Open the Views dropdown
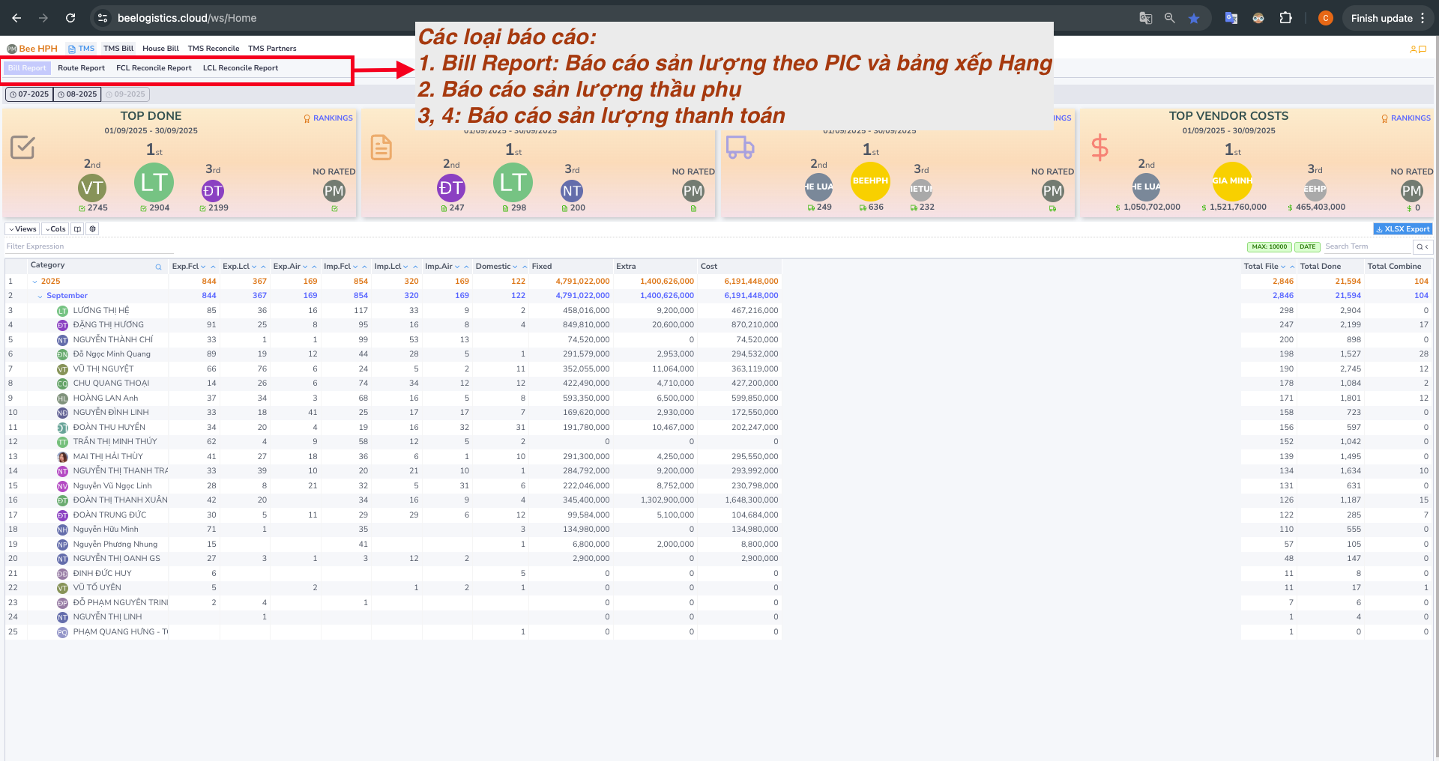Viewport: 1439px width, 761px height. tap(21, 228)
